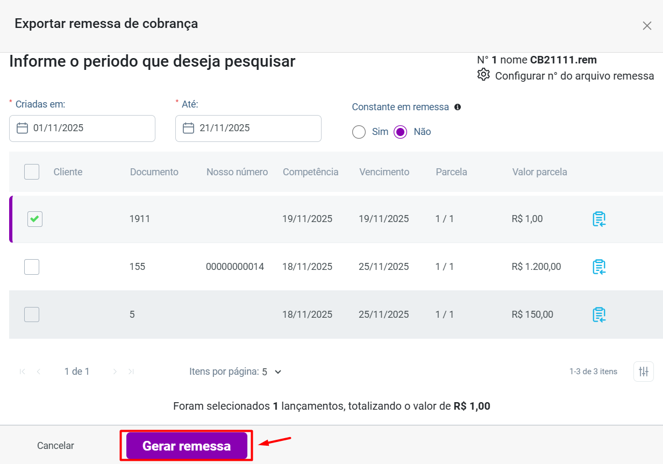This screenshot has width=663, height=464.
Task: Uncheck the checkbox for document 1911
Action: [35, 219]
